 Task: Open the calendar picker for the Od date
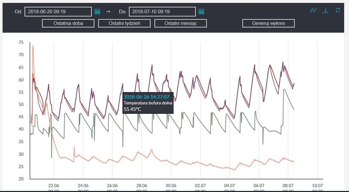coord(97,12)
